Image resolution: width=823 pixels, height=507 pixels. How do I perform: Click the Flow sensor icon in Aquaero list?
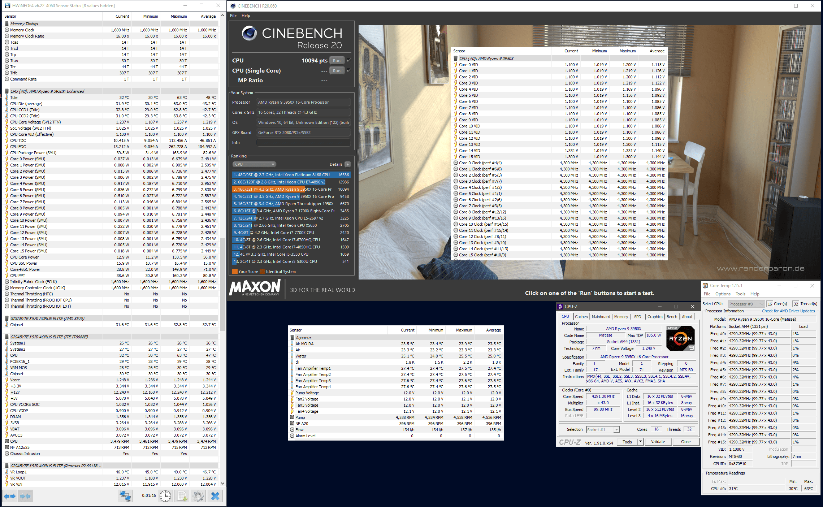point(292,430)
